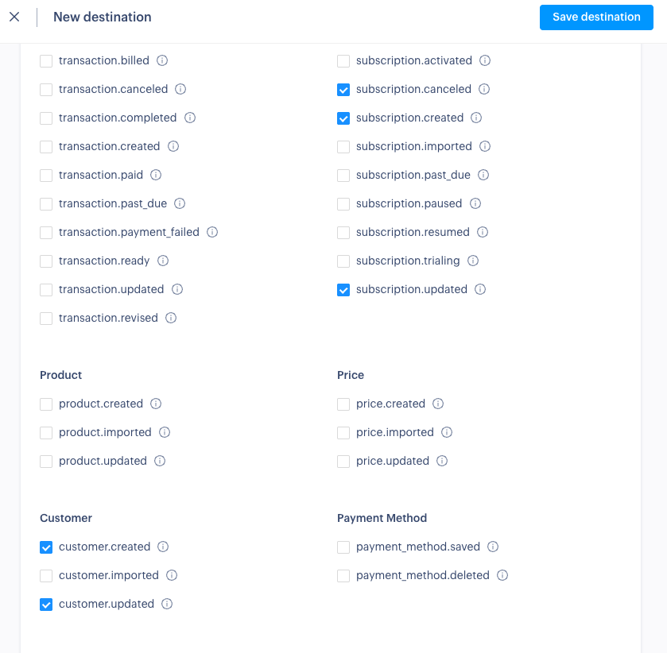The height and width of the screenshot is (653, 667).
Task: Uncheck the subscription.updated checkbox
Action: [343, 290]
